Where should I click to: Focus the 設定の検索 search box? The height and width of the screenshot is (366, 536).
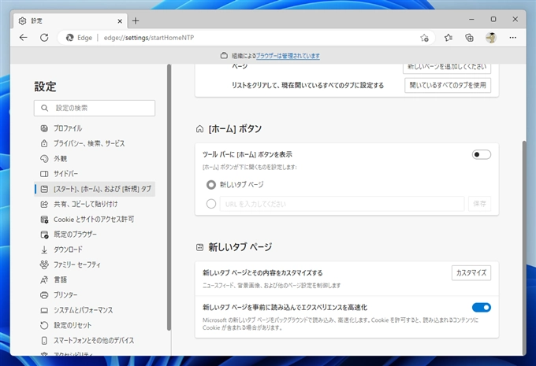pyautogui.click(x=95, y=109)
